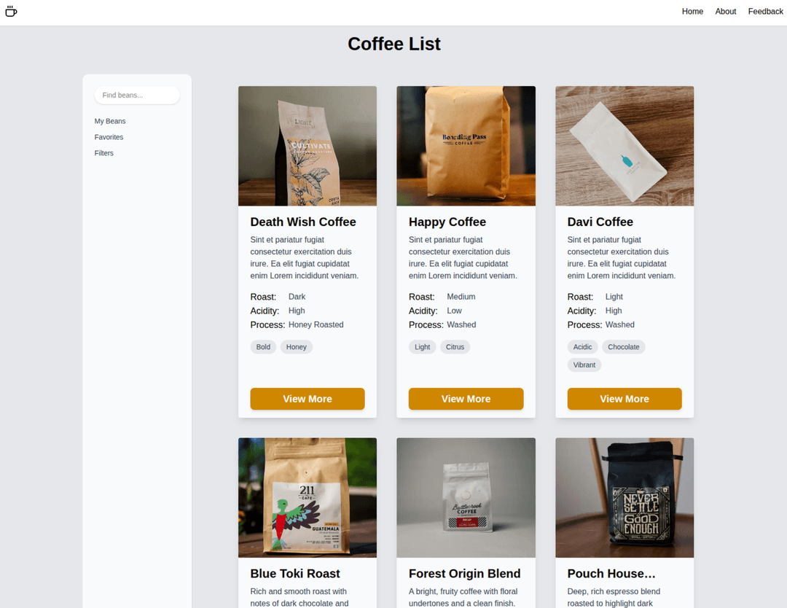Select My Beans in the sidebar

(110, 121)
